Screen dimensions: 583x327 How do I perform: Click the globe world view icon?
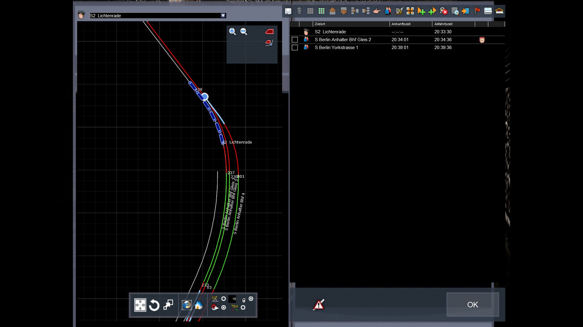[x=187, y=305]
